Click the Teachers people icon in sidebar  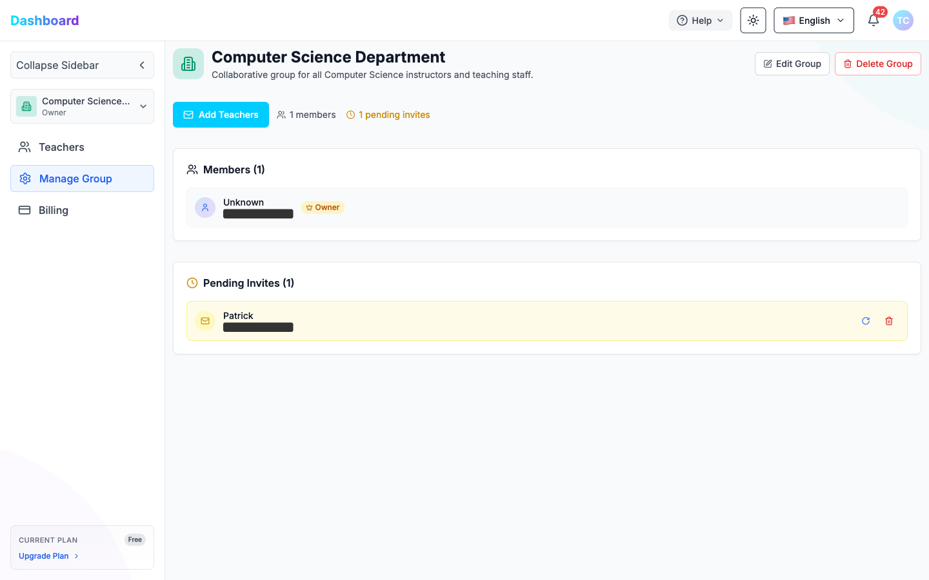click(25, 147)
